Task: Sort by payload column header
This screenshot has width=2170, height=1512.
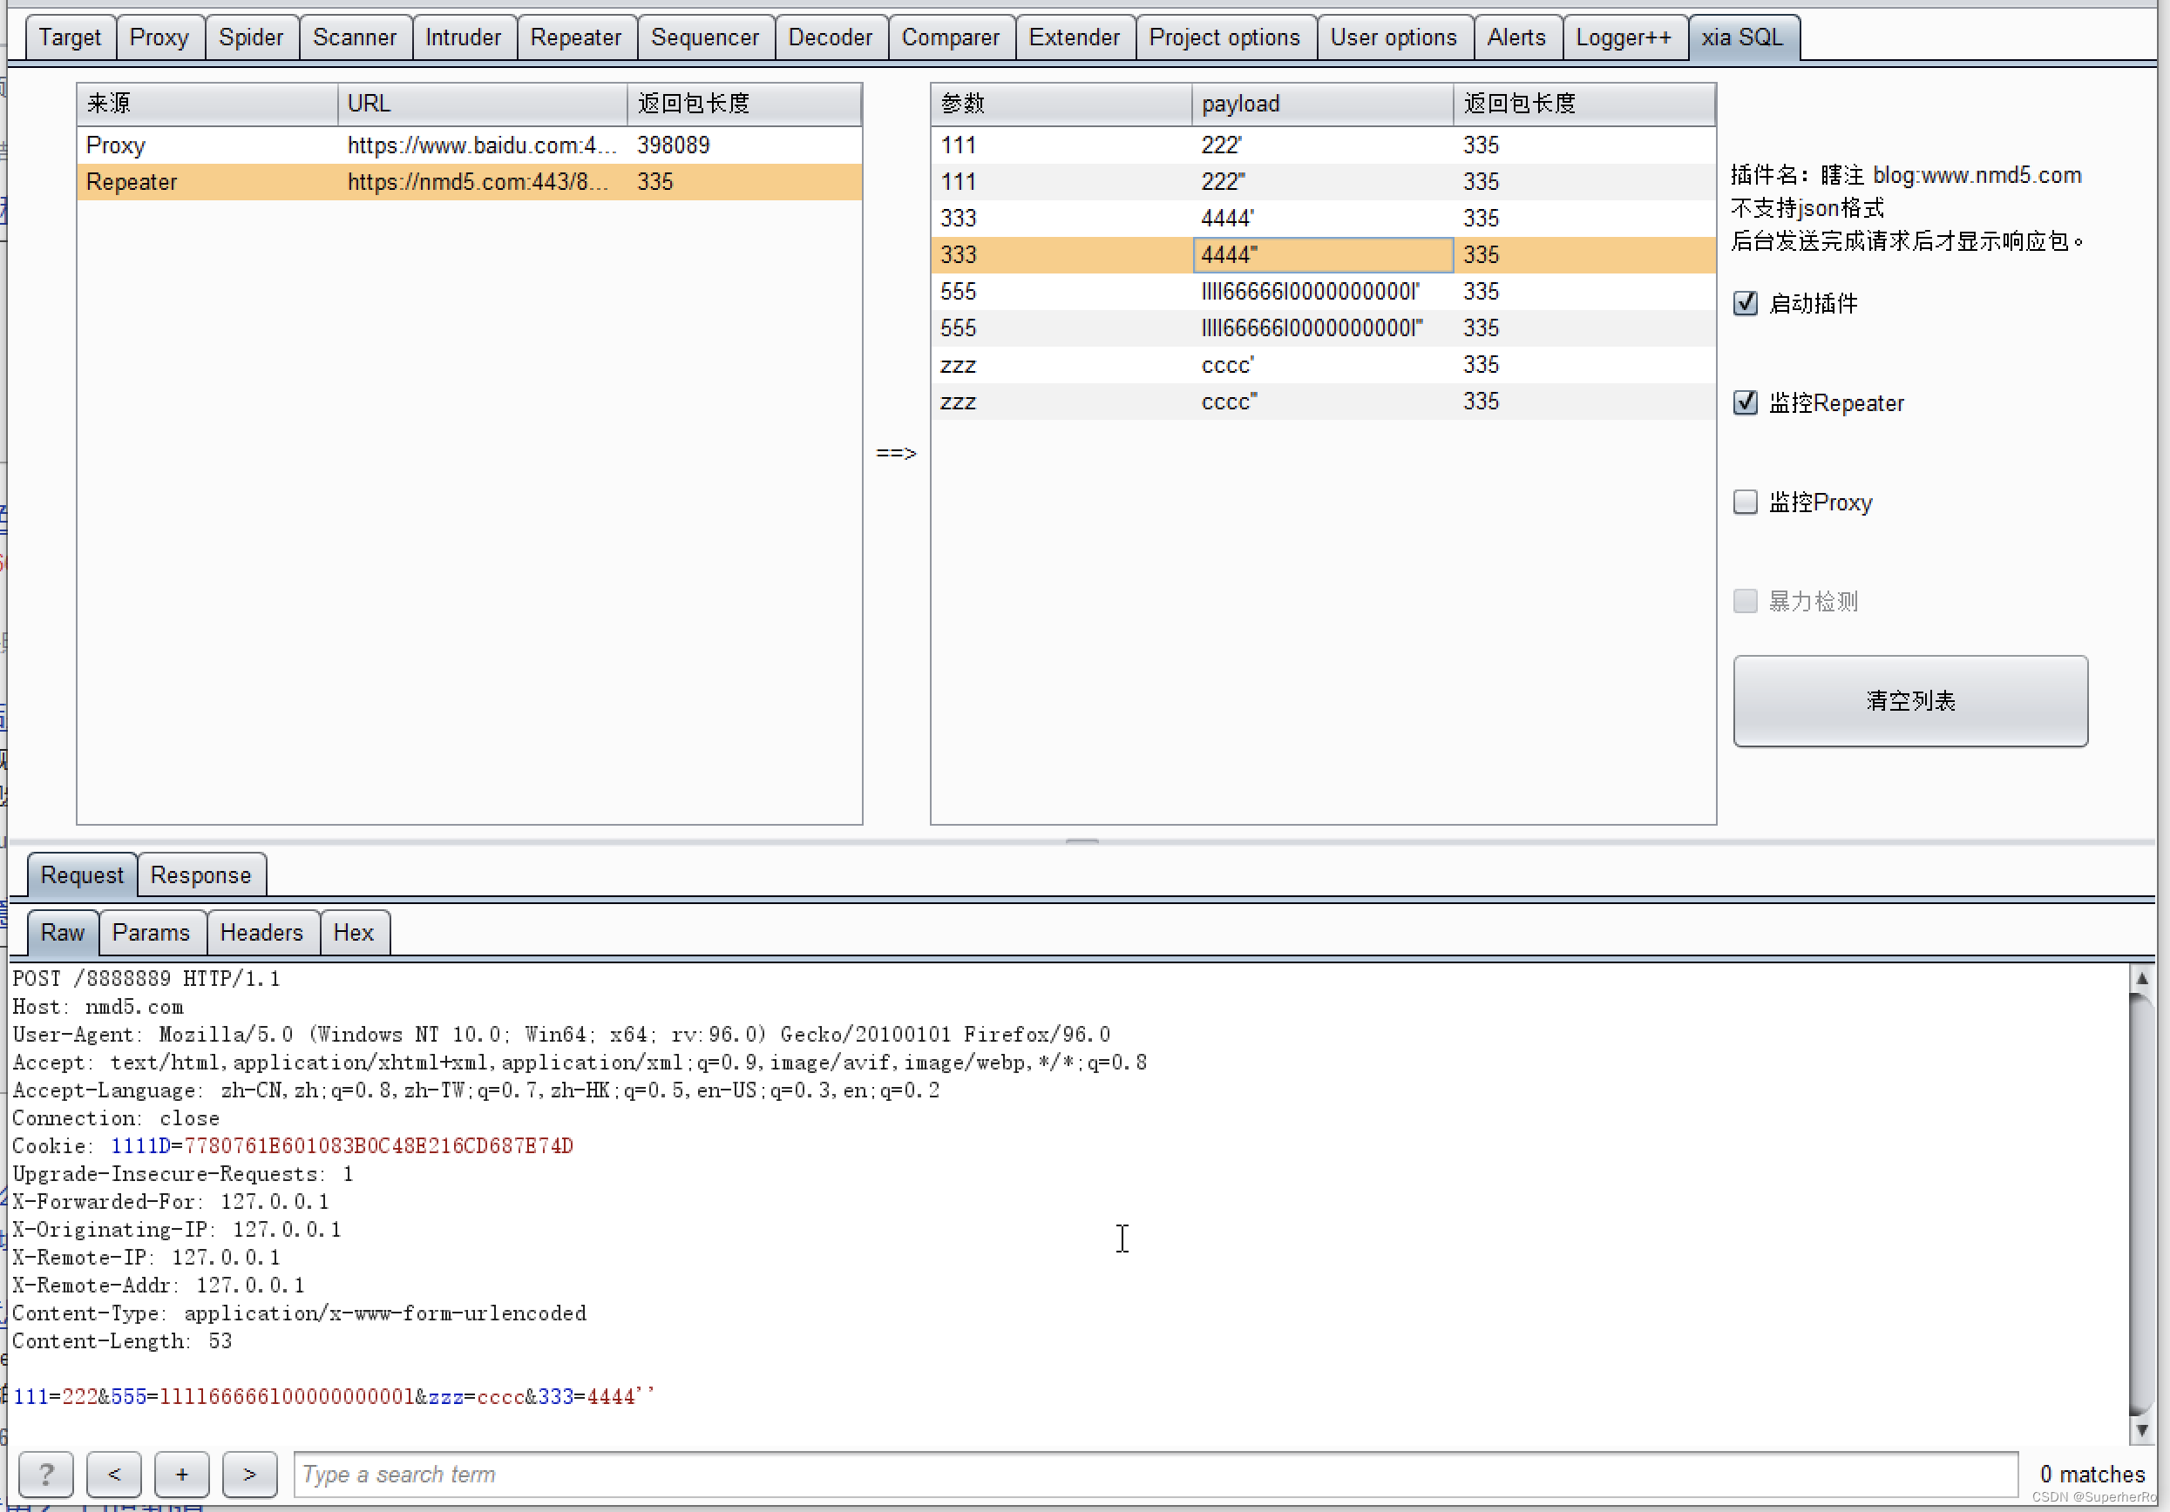Action: click(x=1320, y=104)
